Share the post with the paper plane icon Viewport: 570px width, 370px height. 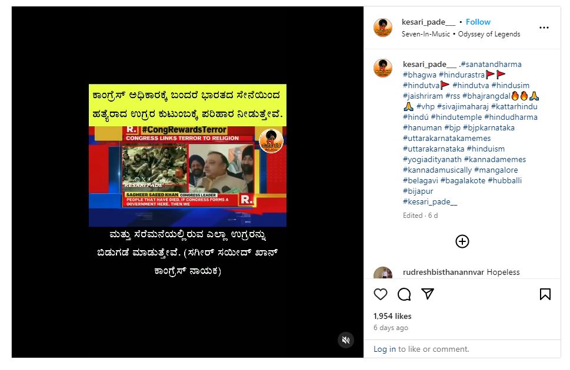tap(428, 294)
